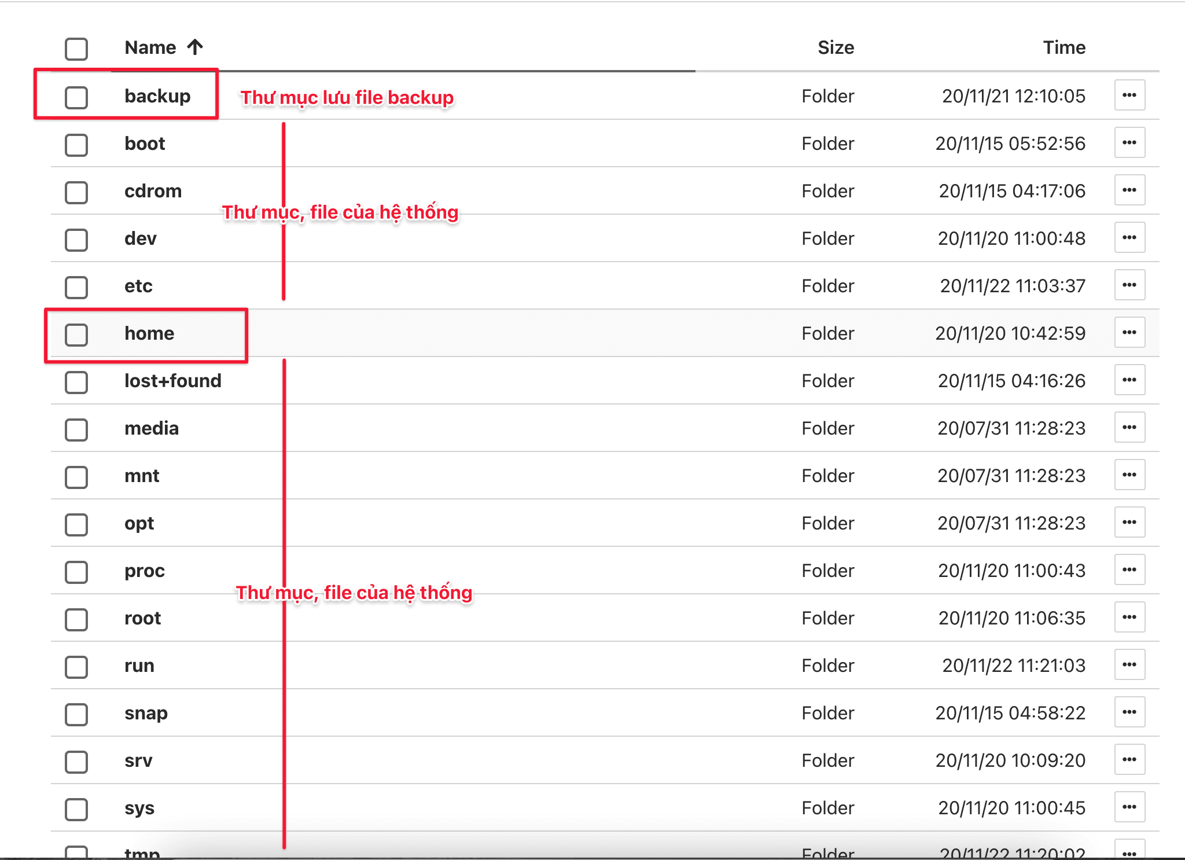Open the actions menu for the backup folder
1185x860 pixels.
[1129, 95]
